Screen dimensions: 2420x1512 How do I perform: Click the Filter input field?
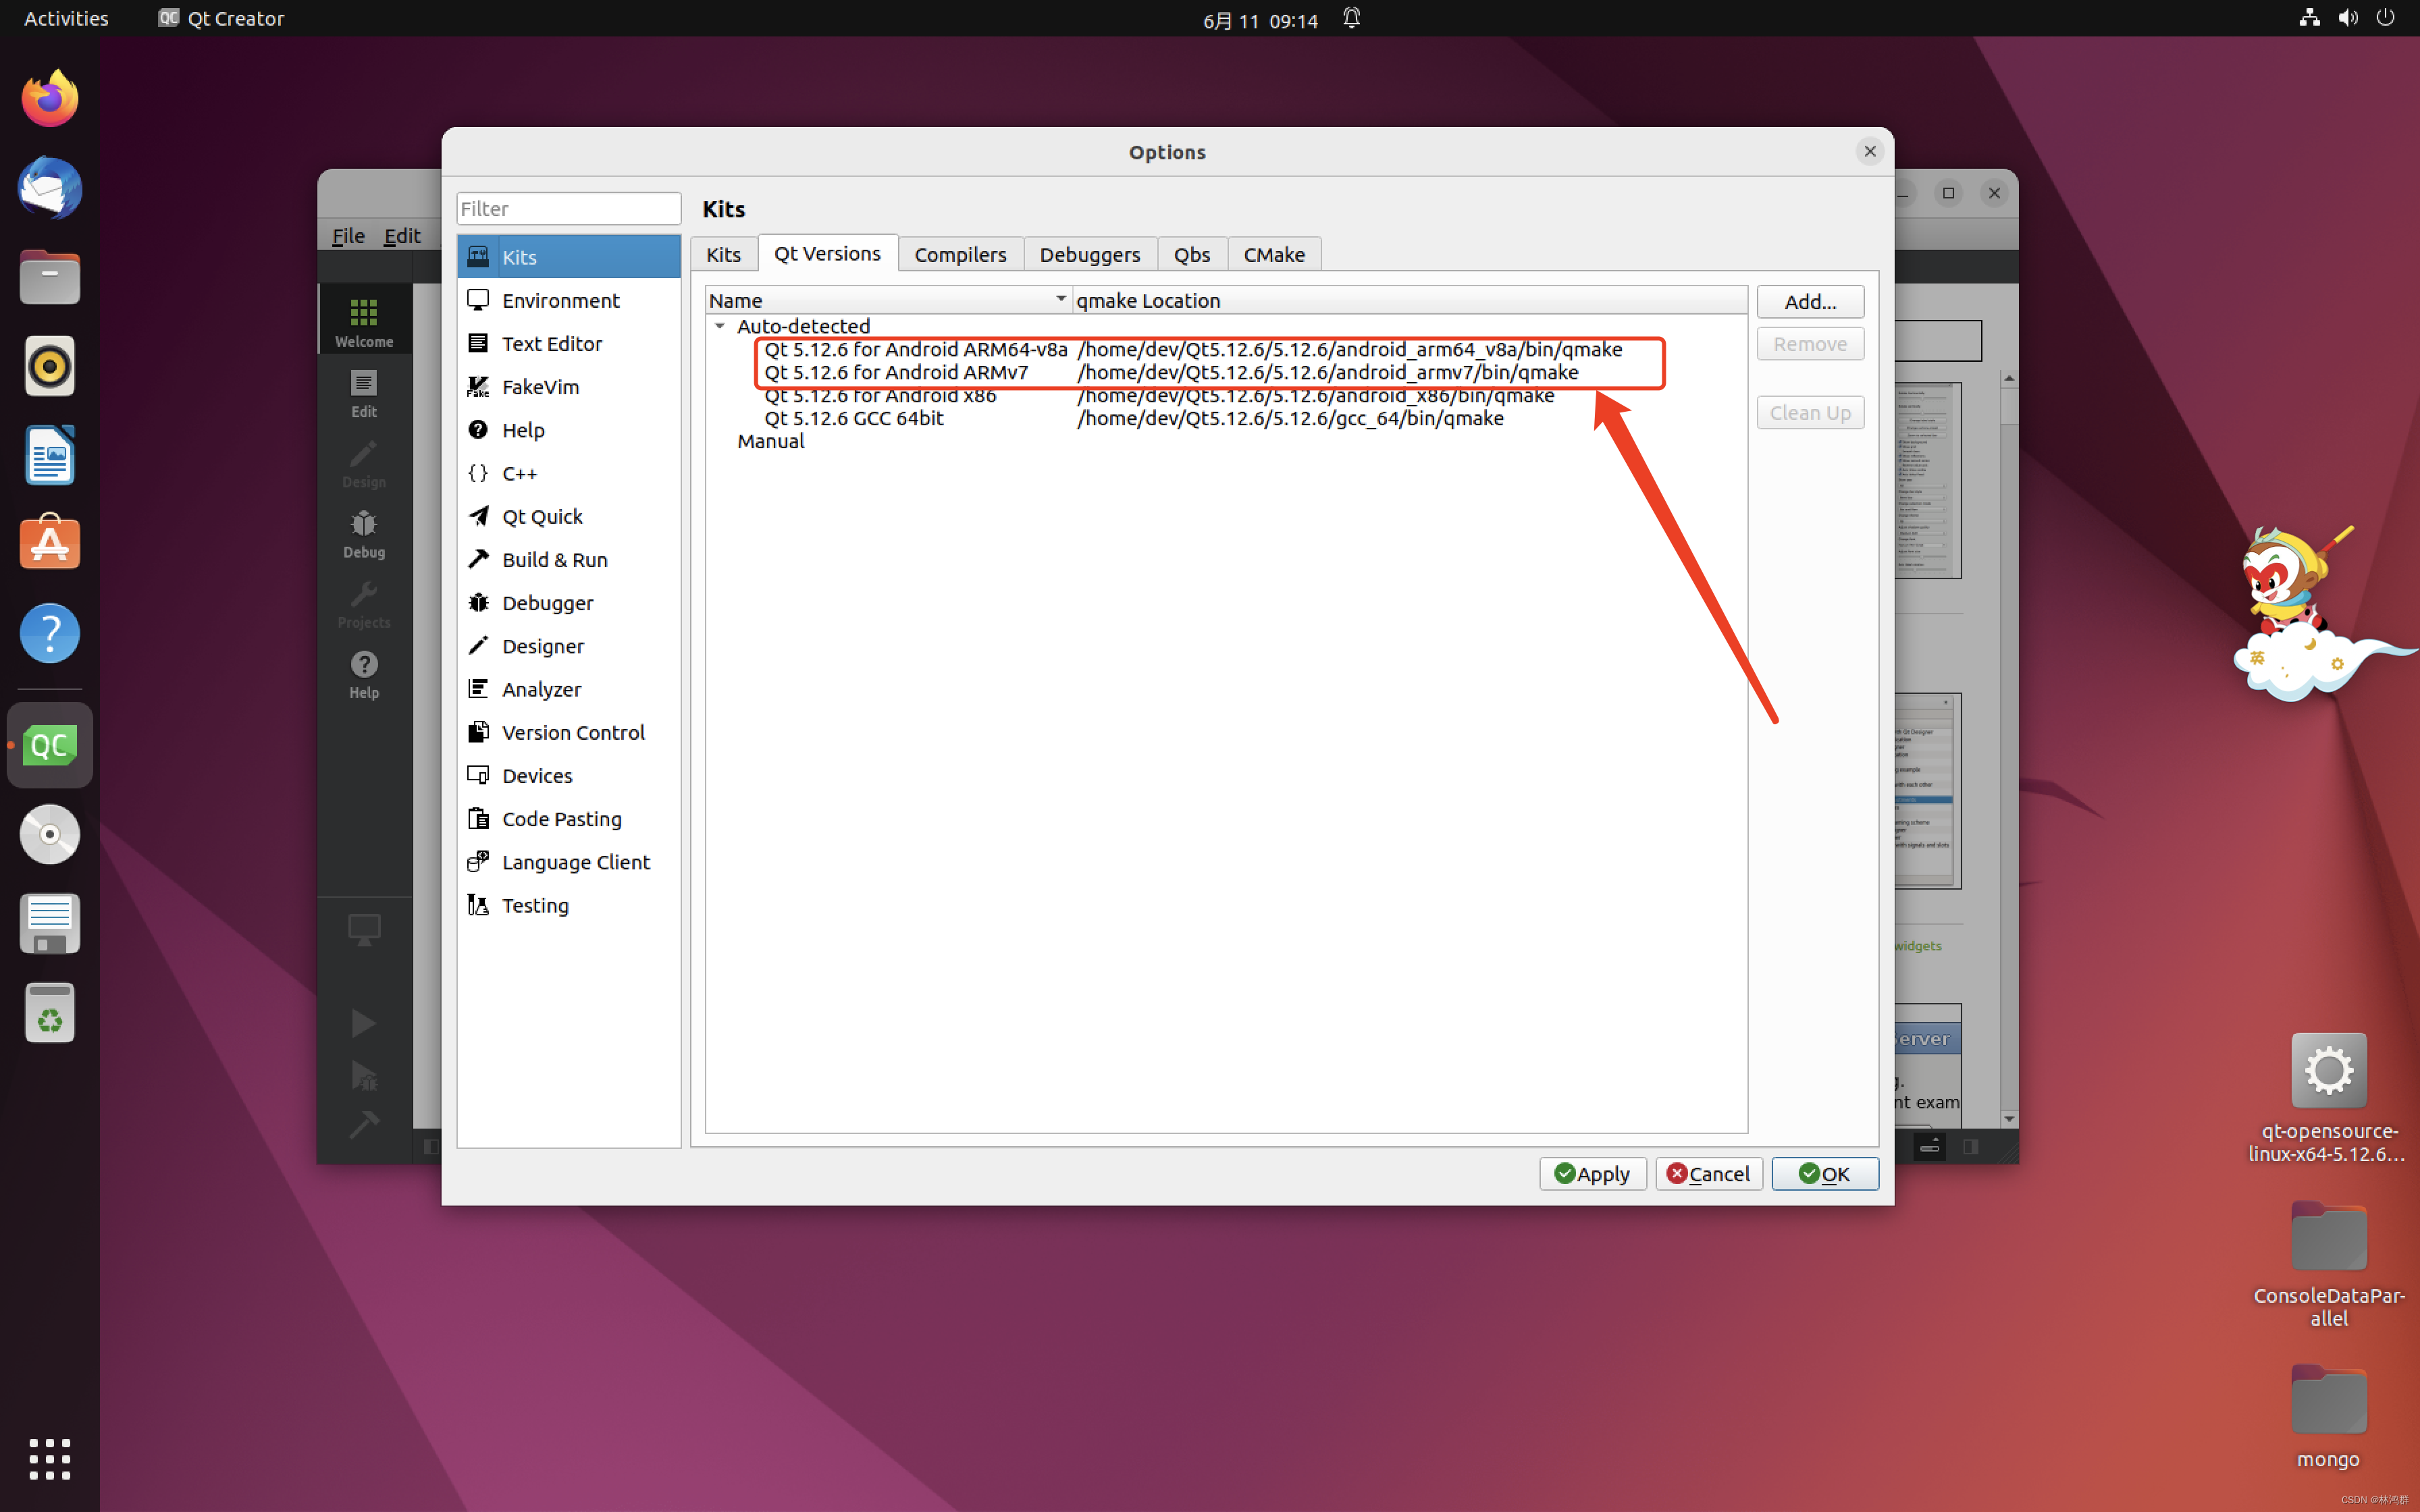(x=568, y=208)
